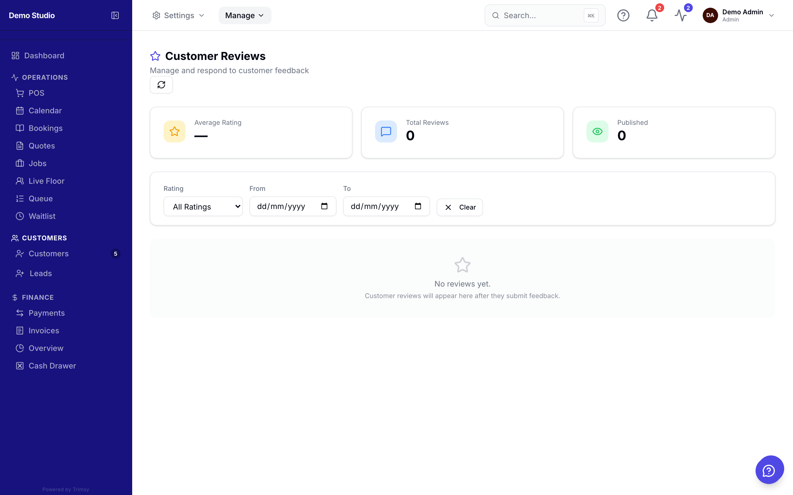Open the notifications bell
Screen dimensions: 793x495
click(x=652, y=15)
